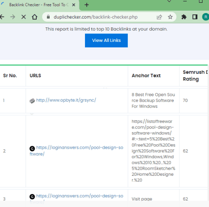Screen dimensions: 209x207
Task: Open the opbyte.it grsync link
Action: [66, 100]
